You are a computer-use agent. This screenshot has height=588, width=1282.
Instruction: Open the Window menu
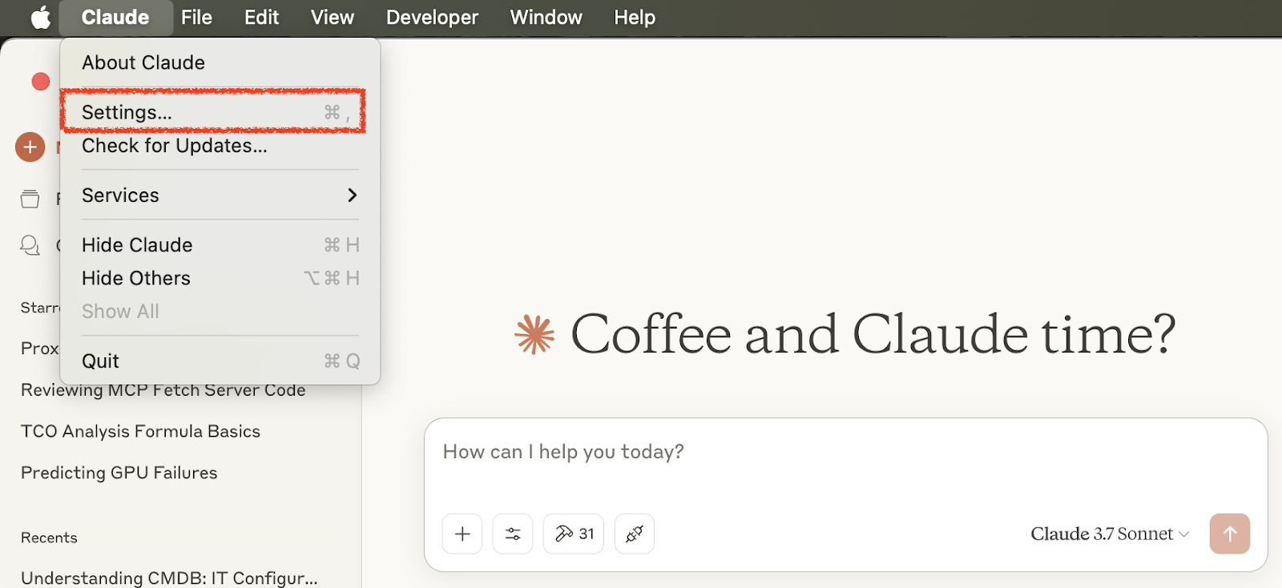tap(546, 17)
